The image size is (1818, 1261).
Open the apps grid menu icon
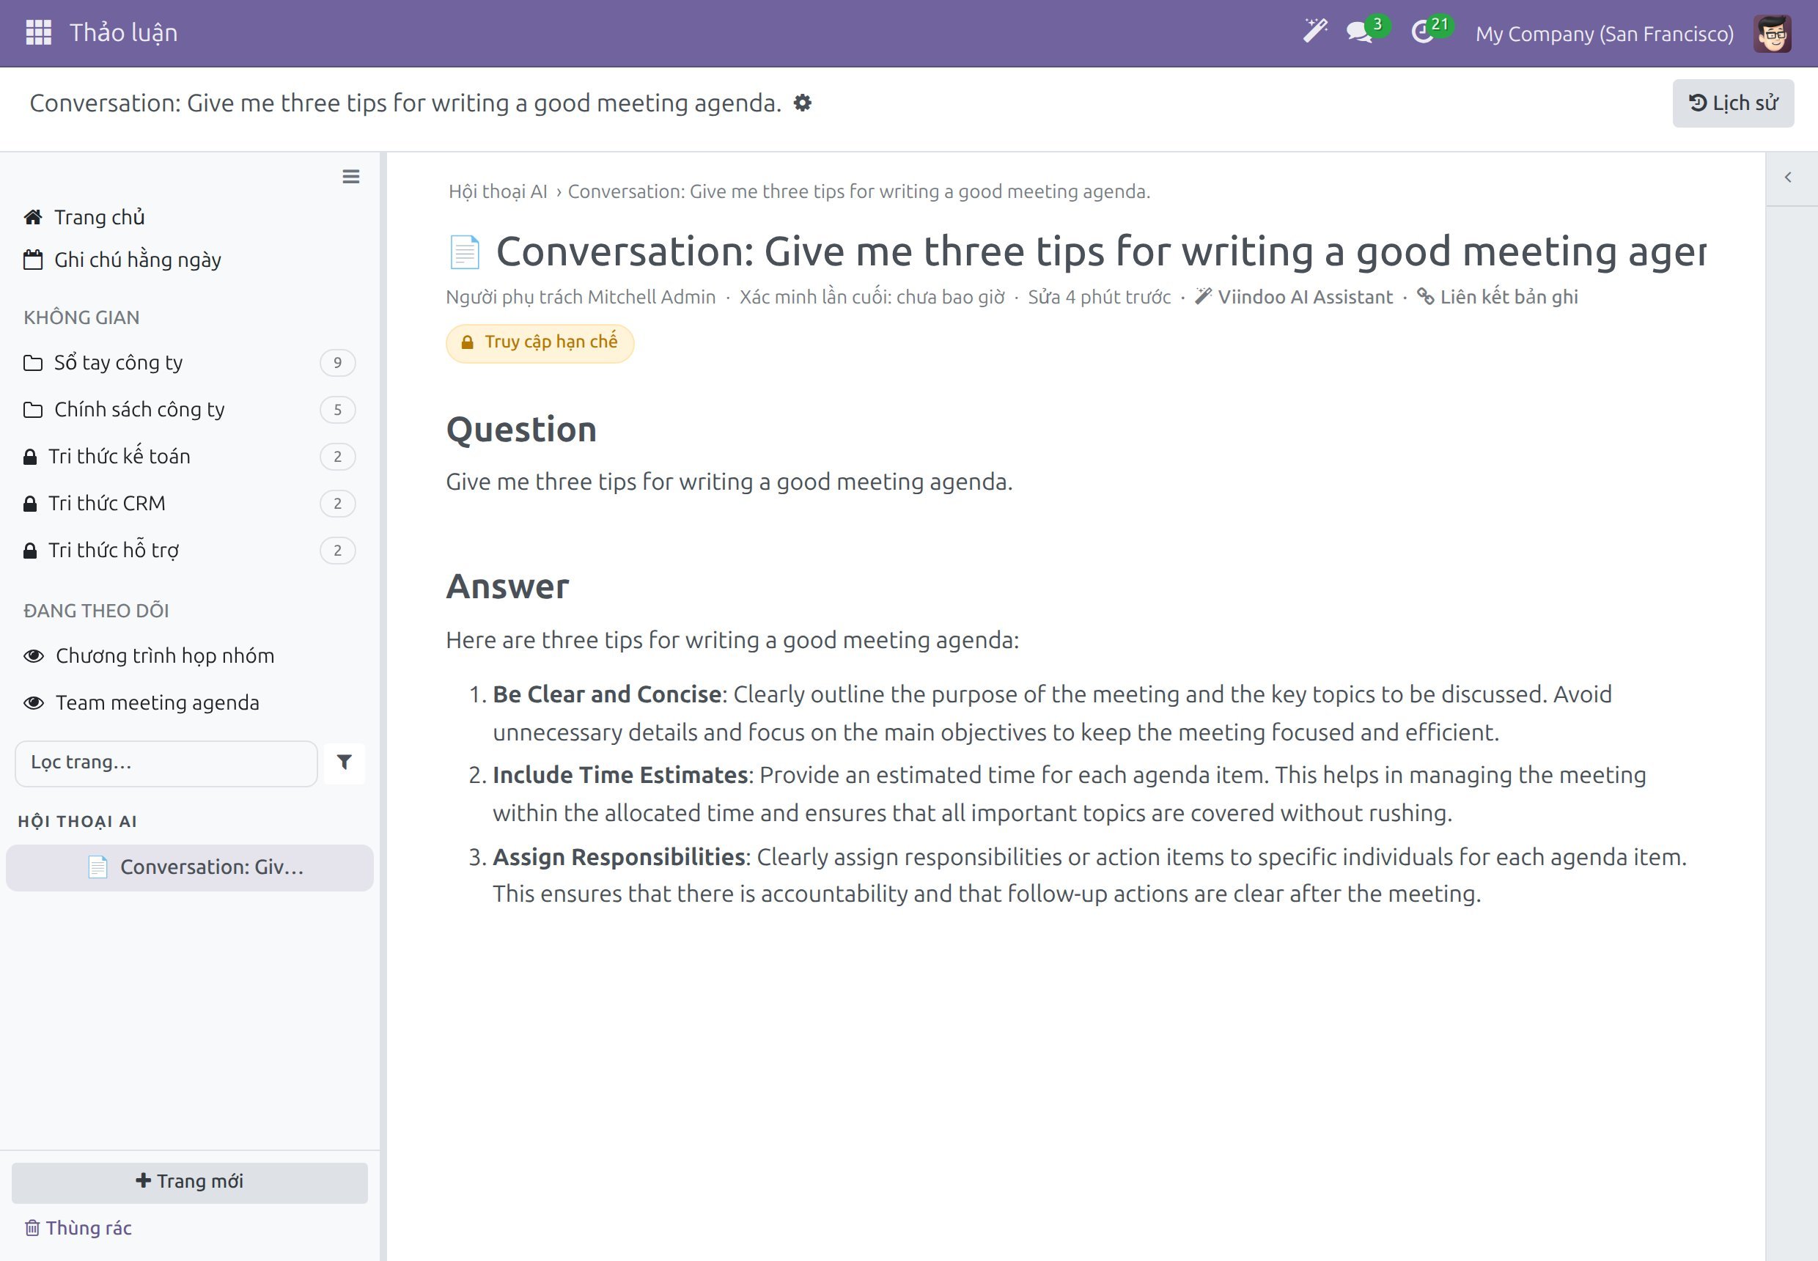pos(39,33)
